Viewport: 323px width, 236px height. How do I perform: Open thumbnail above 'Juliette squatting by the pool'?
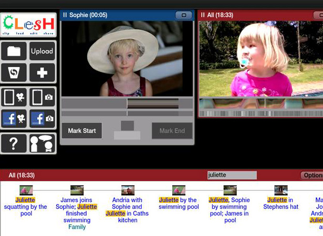26,190
